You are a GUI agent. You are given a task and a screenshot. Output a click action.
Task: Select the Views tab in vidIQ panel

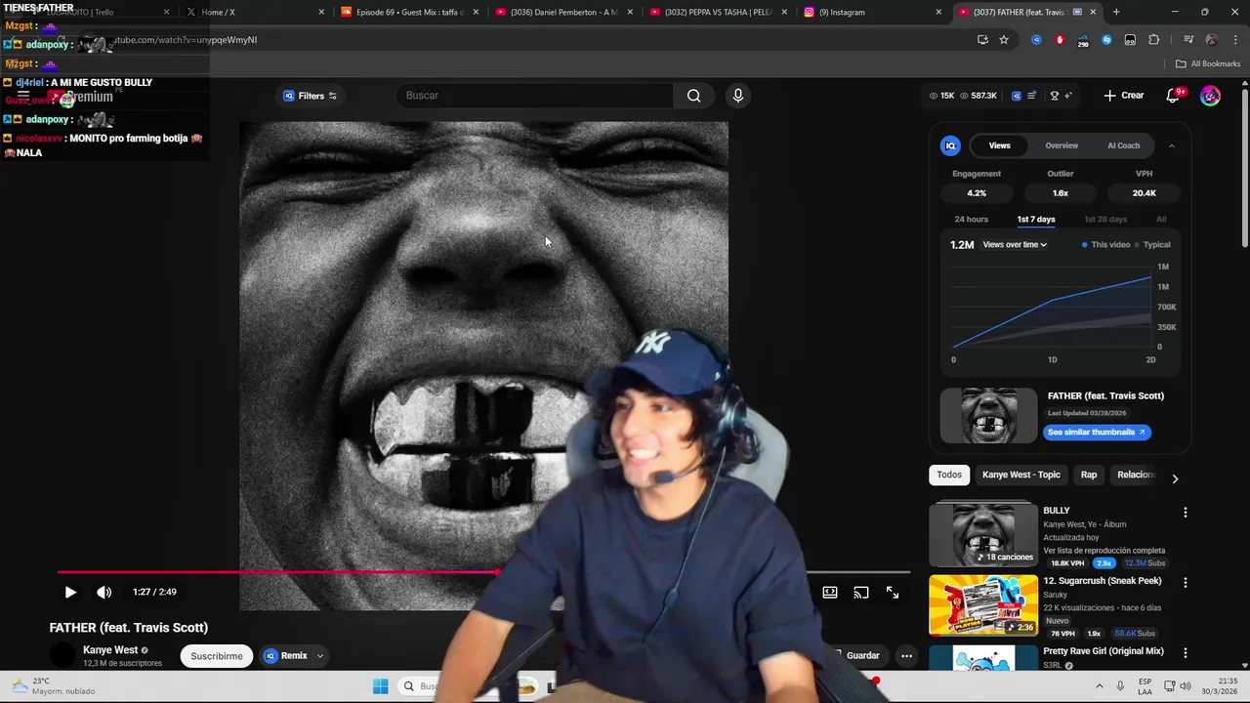(x=999, y=145)
